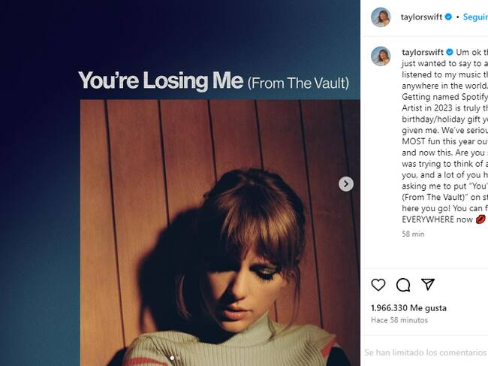
Task: View who liked via 1.966.330 Me gusta
Action: [x=408, y=308]
